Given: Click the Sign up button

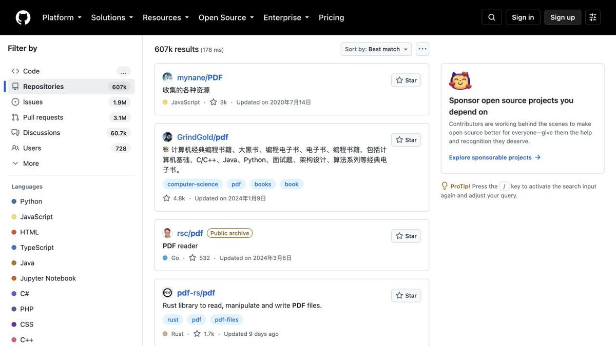Looking at the screenshot, I should (x=563, y=17).
